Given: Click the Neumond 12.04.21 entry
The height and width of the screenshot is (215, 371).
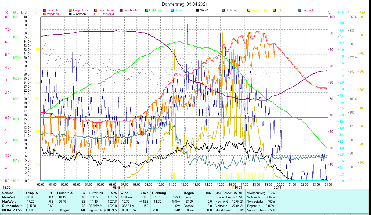Looking at the screenshot, I should [x=229, y=202].
